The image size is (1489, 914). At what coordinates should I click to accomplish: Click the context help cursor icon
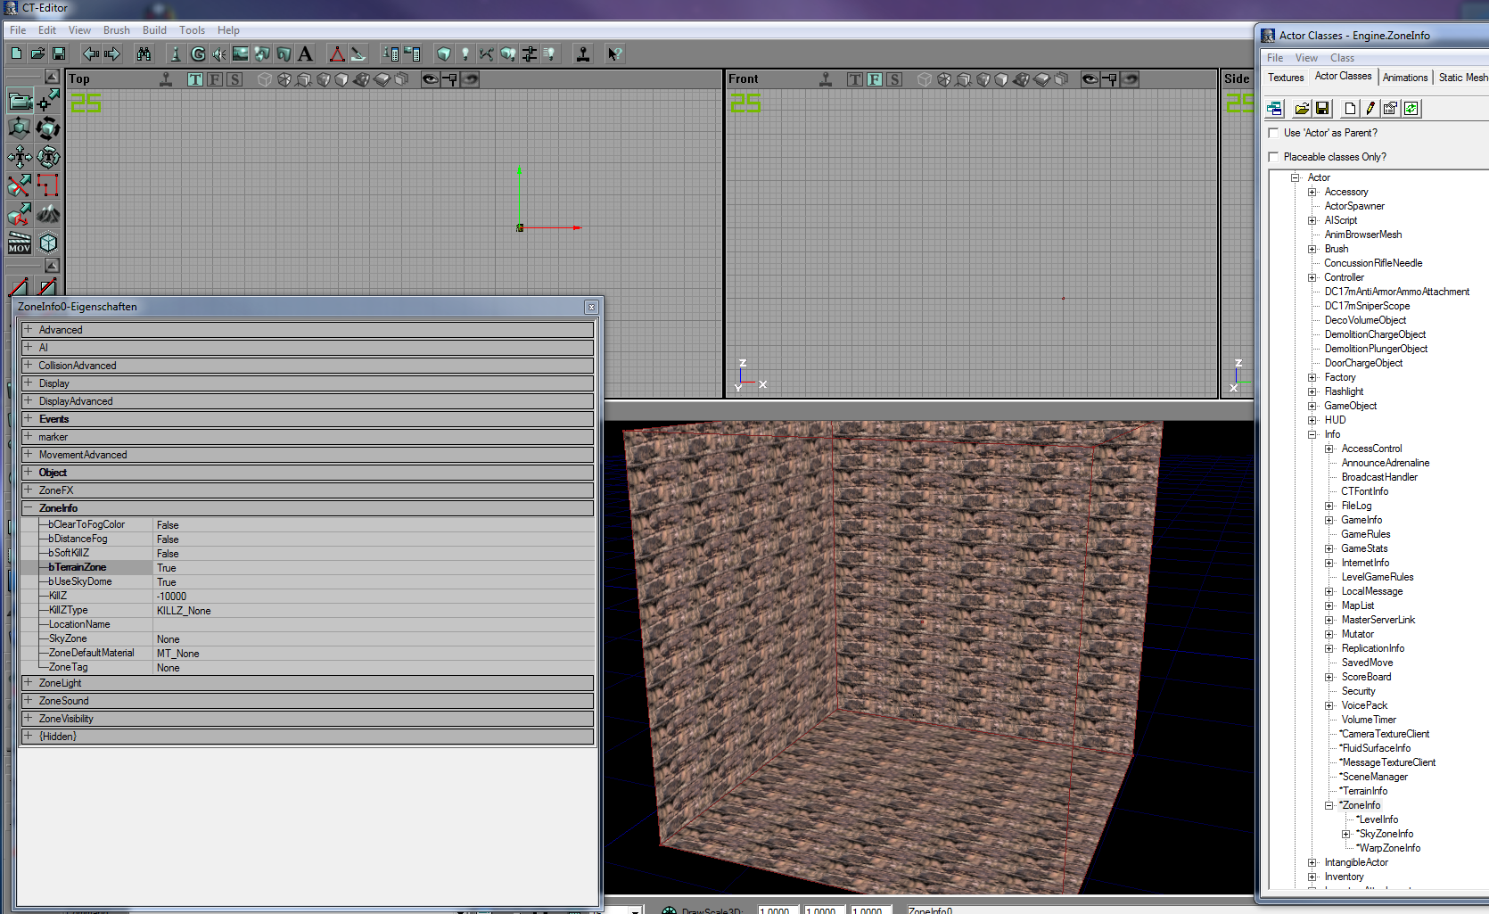pyautogui.click(x=613, y=54)
